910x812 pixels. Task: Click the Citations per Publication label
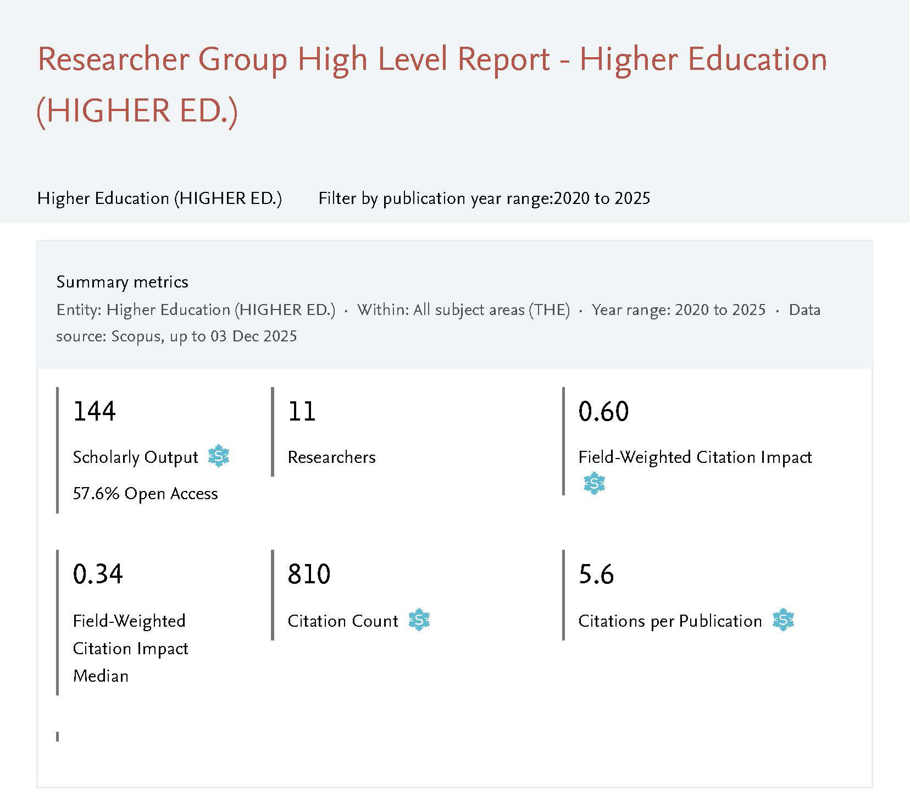point(670,621)
